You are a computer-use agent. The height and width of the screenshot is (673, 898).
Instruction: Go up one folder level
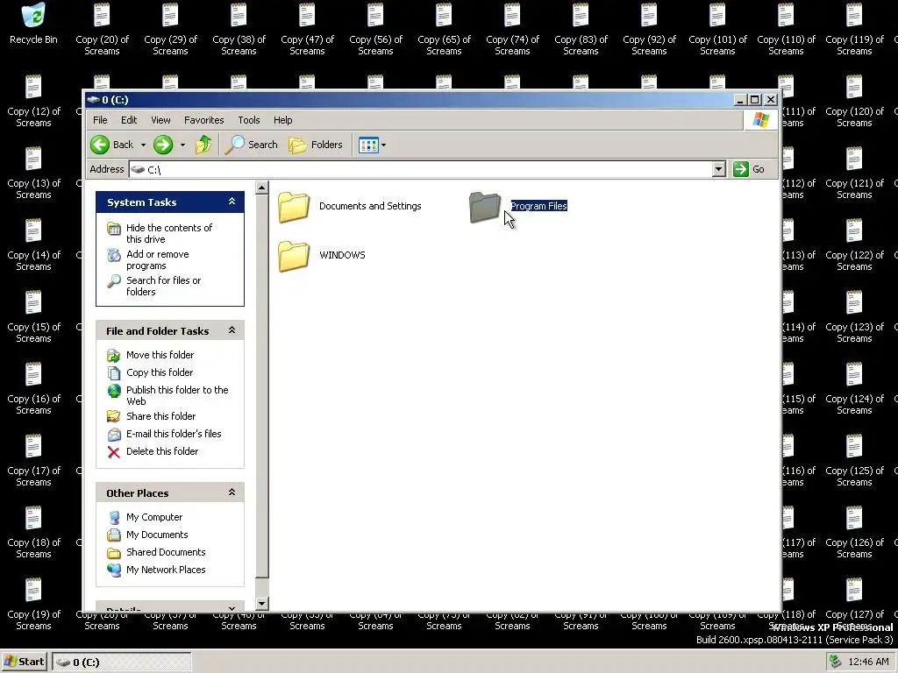coord(203,145)
